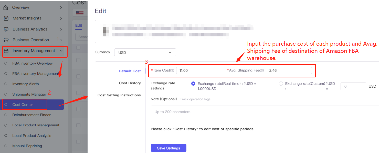Click the Overview home icon
Screen dimensions: 380x153
tap(6, 8)
